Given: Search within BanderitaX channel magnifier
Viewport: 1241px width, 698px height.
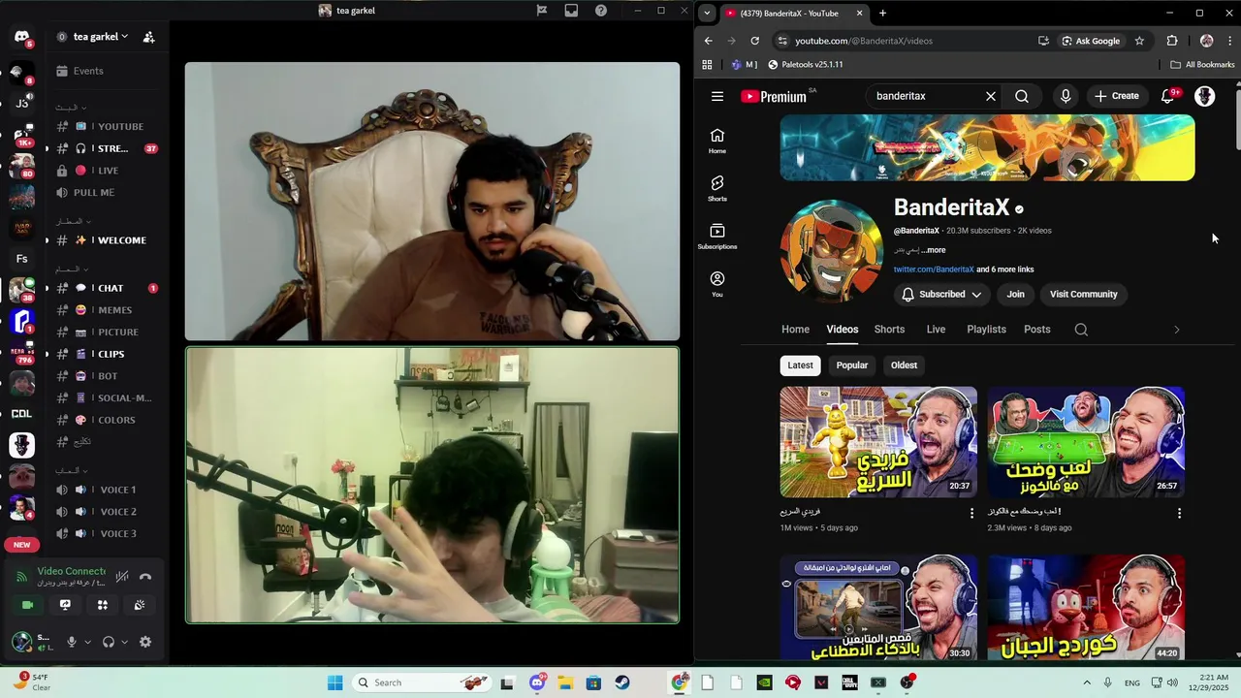Looking at the screenshot, I should pyautogui.click(x=1081, y=330).
